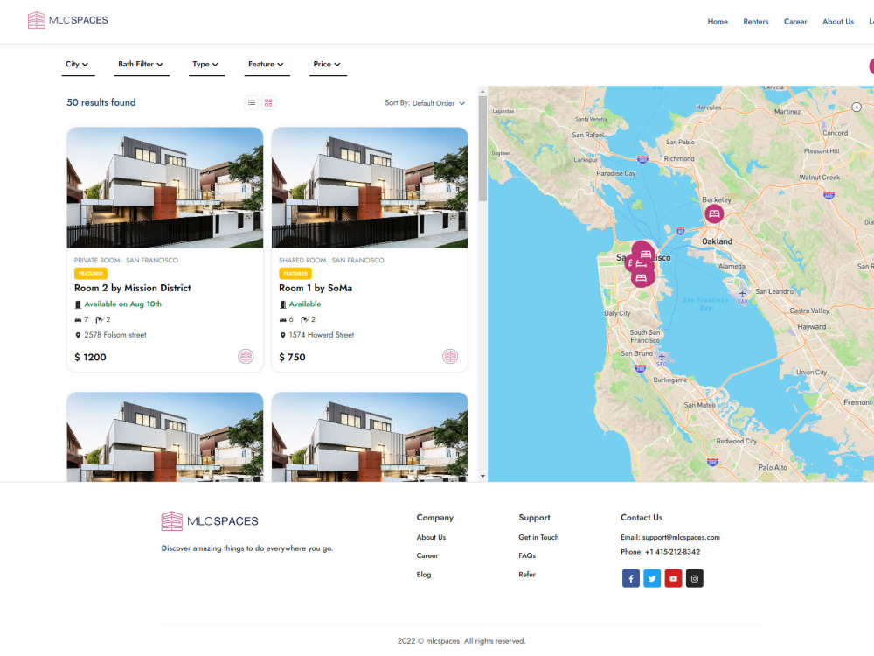The height and width of the screenshot is (656, 874).
Task: Open the City filter dropdown
Action: click(x=78, y=64)
